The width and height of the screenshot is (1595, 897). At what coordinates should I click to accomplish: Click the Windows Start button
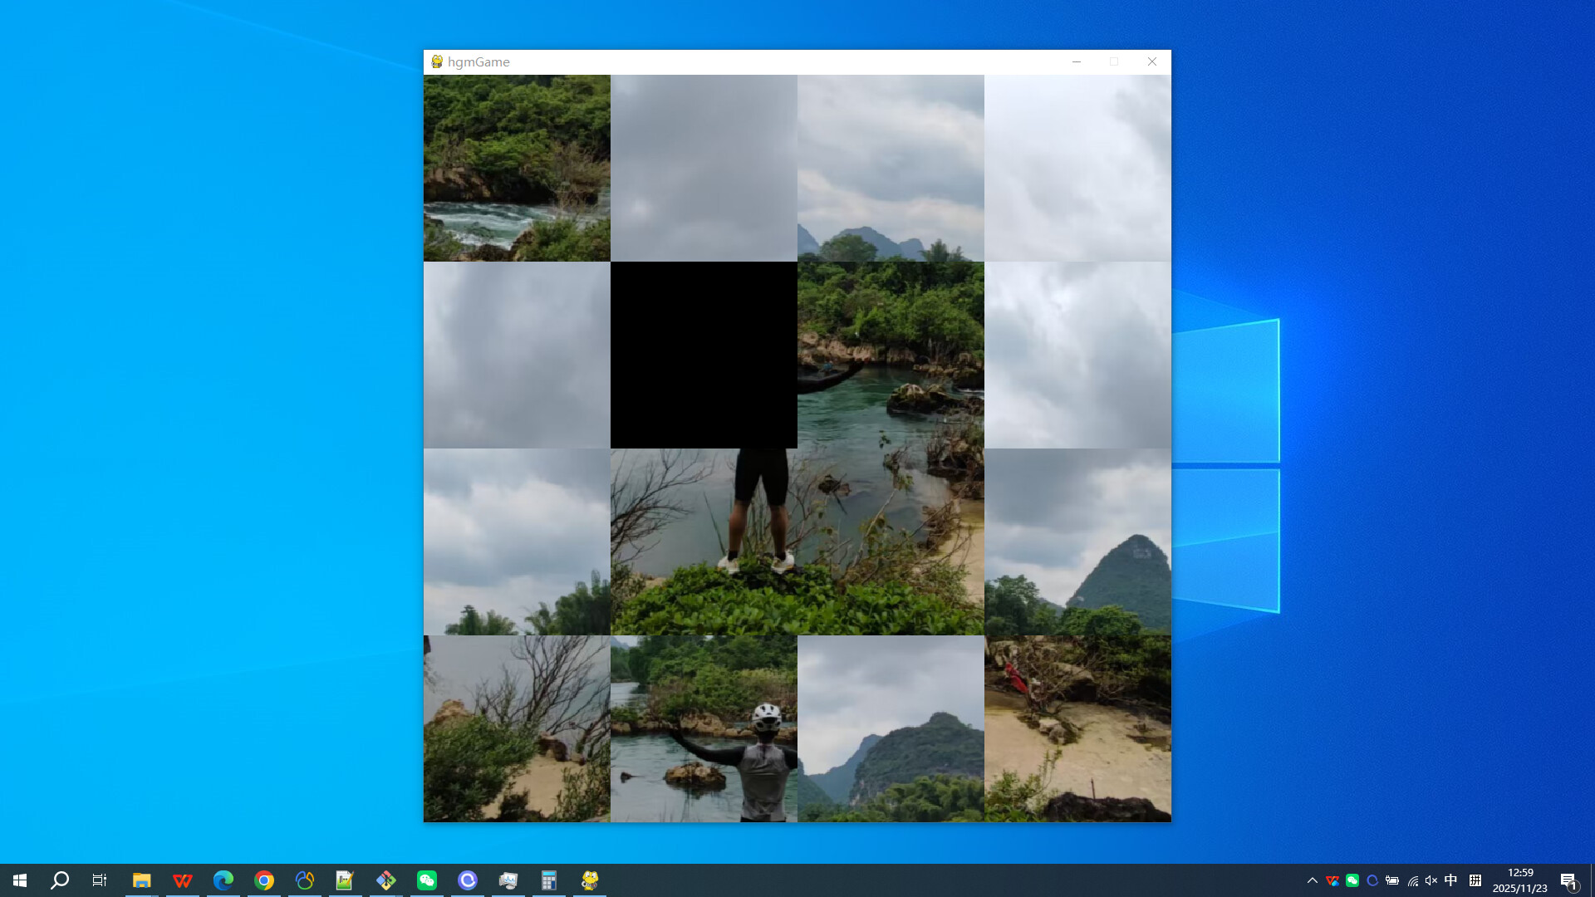18,880
